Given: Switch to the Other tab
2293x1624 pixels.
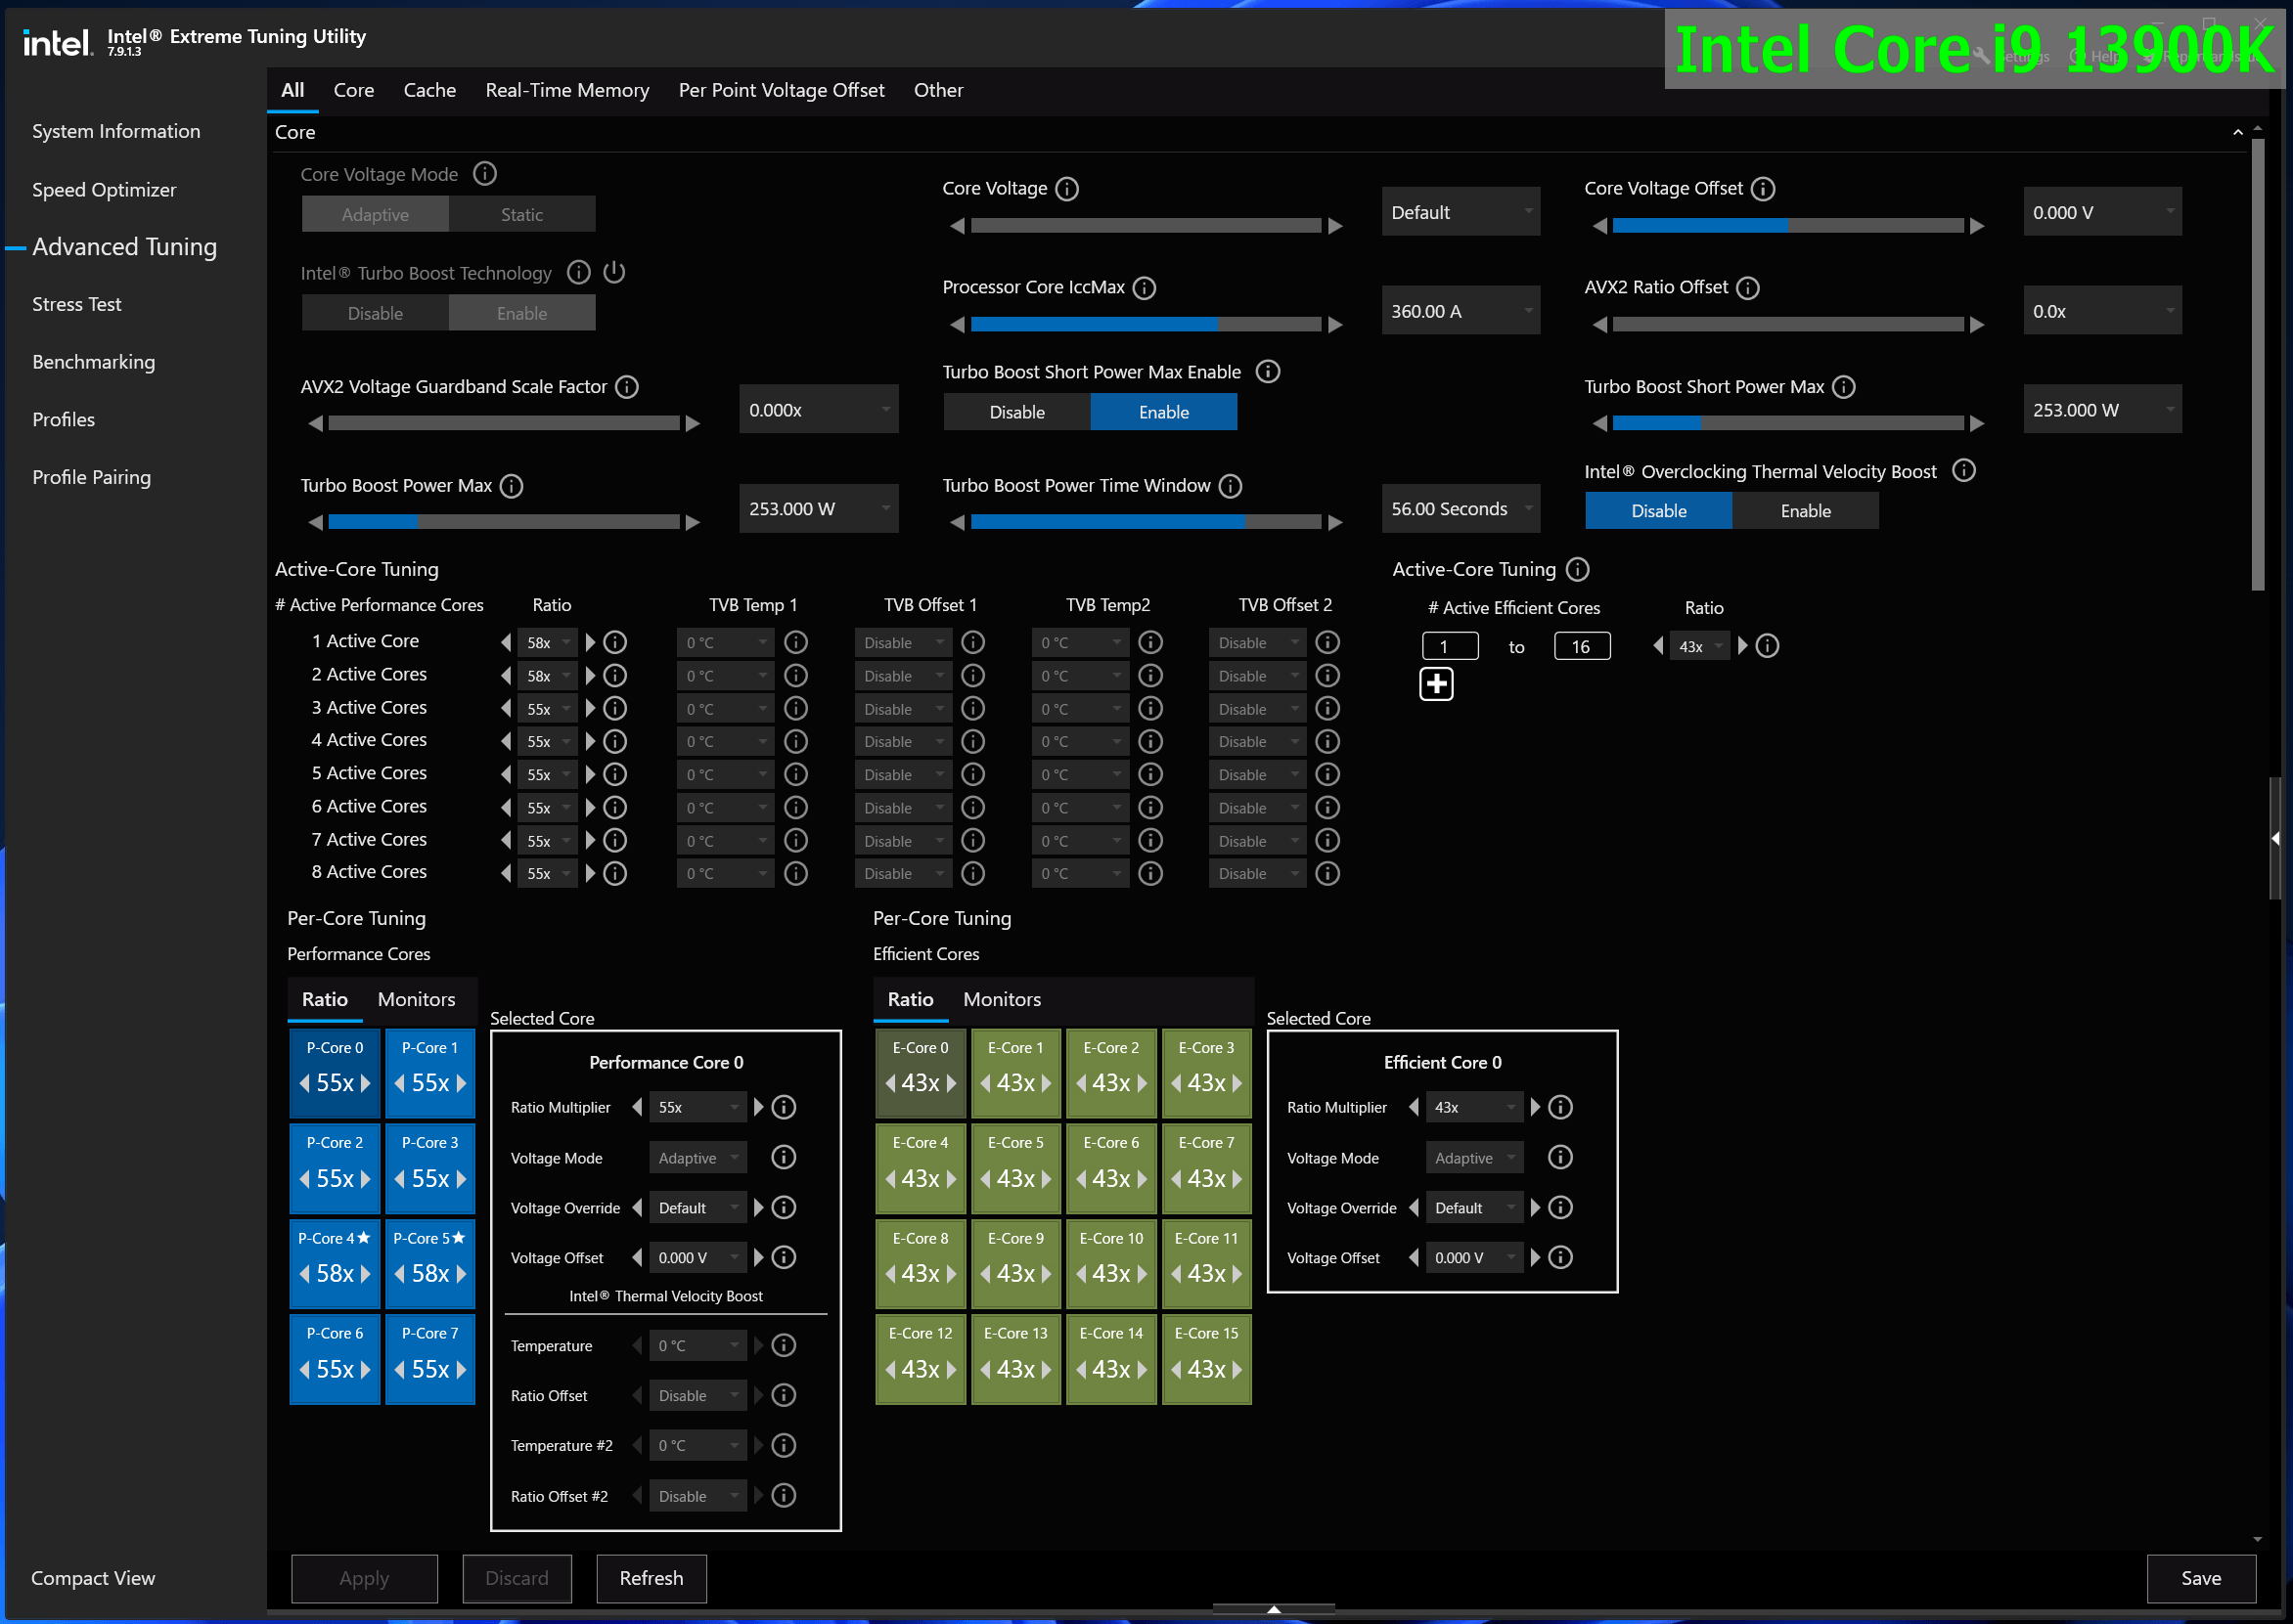Looking at the screenshot, I should 938,90.
